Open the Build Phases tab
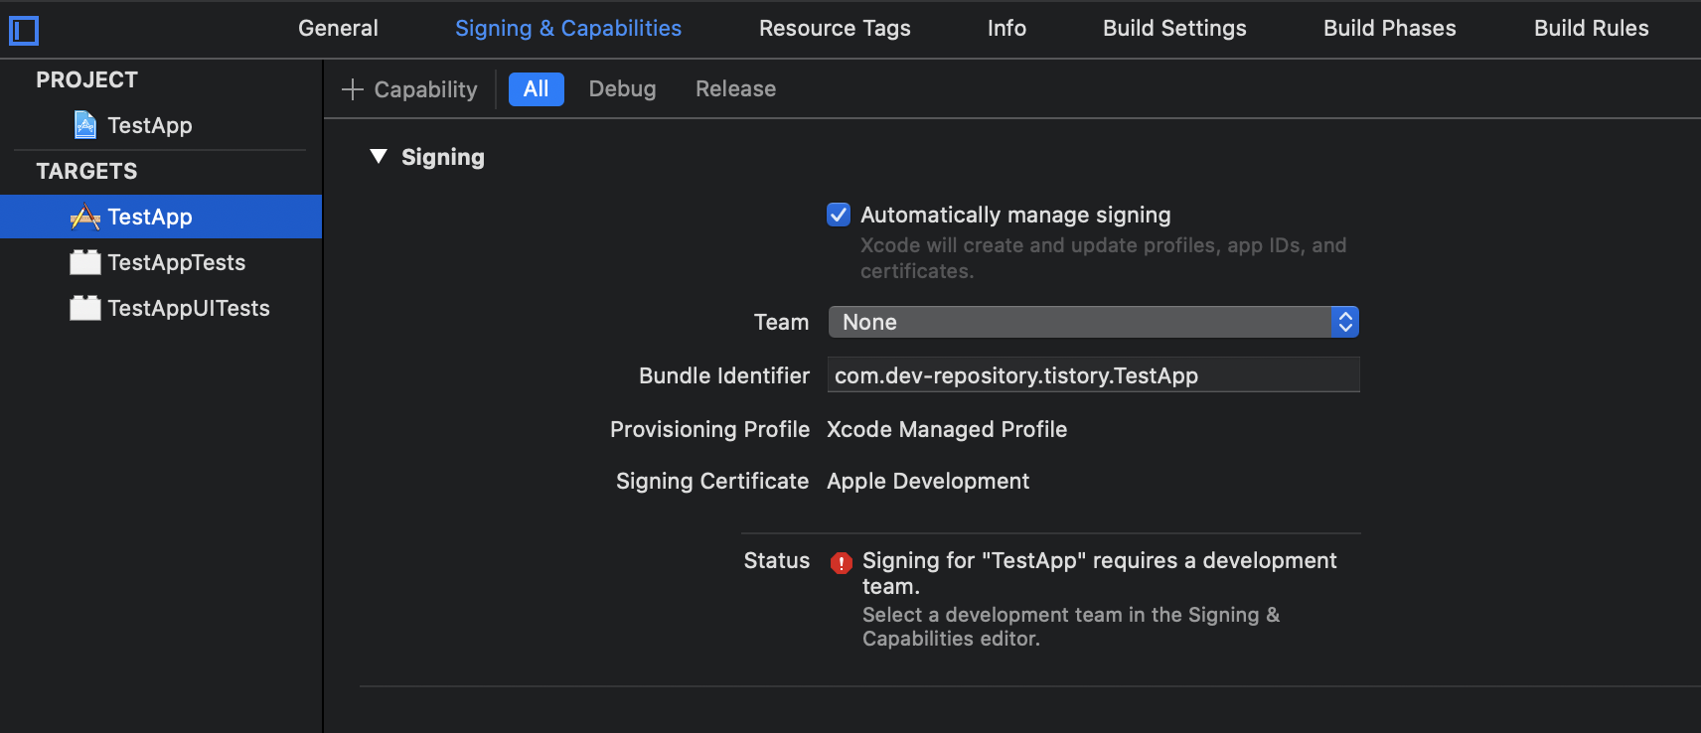The height and width of the screenshot is (733, 1701). pos(1389,28)
